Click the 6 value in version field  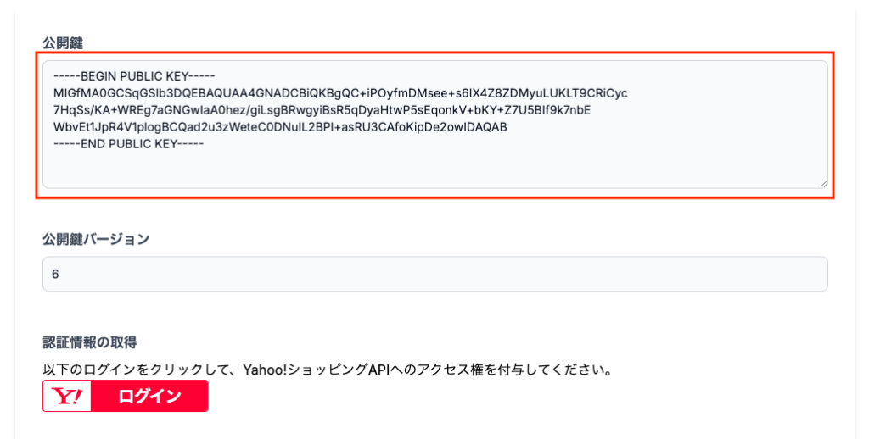click(x=55, y=275)
